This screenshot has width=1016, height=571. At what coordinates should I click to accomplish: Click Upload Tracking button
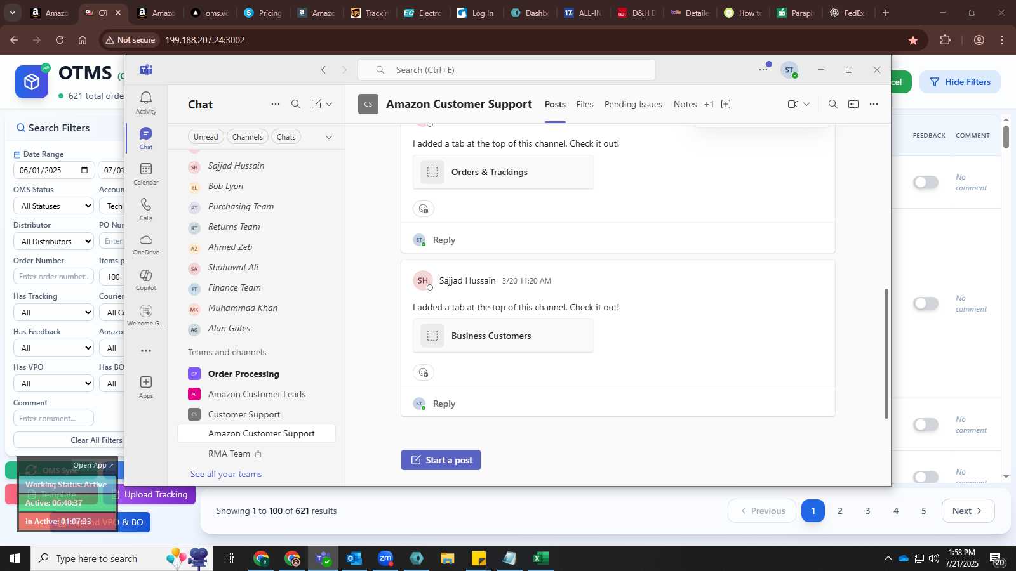click(x=150, y=494)
